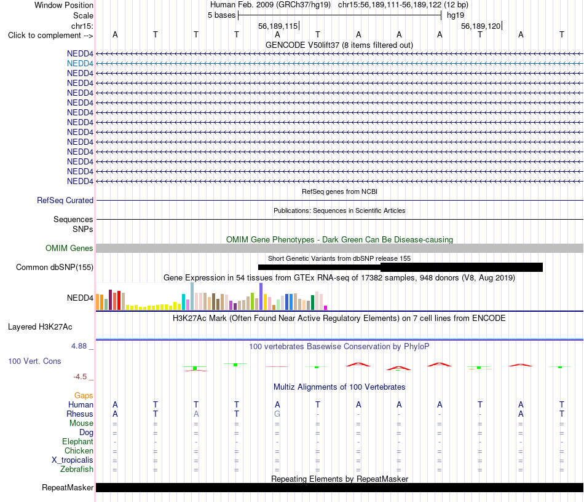Click the Layered H3K27Ac label
Viewport: 584px width, 502px height.
pyautogui.click(x=40, y=327)
